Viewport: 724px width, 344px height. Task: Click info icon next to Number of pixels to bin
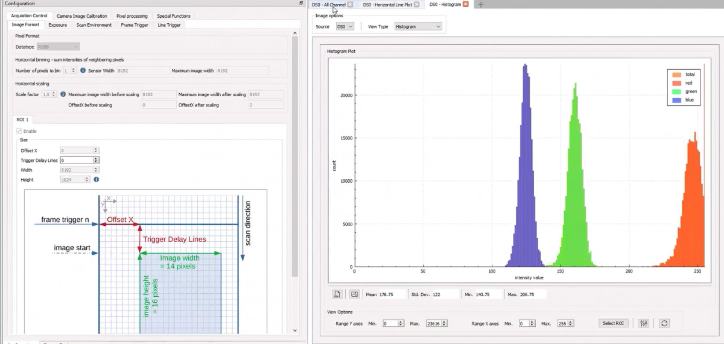[x=83, y=70]
